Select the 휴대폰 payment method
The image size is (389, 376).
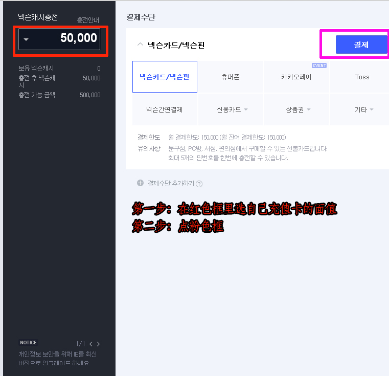pyautogui.click(x=231, y=77)
